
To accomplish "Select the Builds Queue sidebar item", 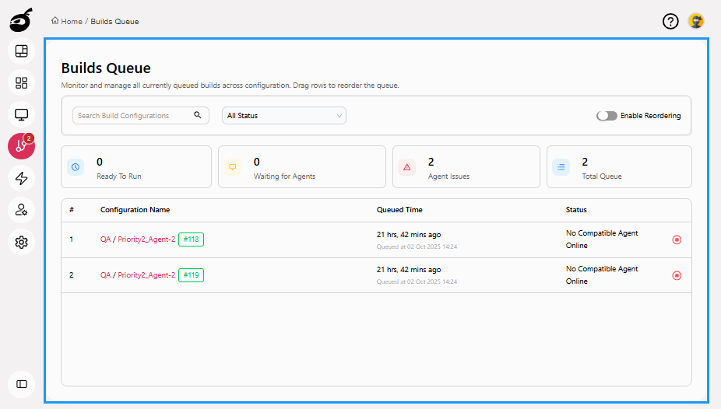I will tap(22, 146).
